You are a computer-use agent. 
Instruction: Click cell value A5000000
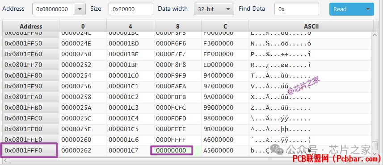point(219,151)
